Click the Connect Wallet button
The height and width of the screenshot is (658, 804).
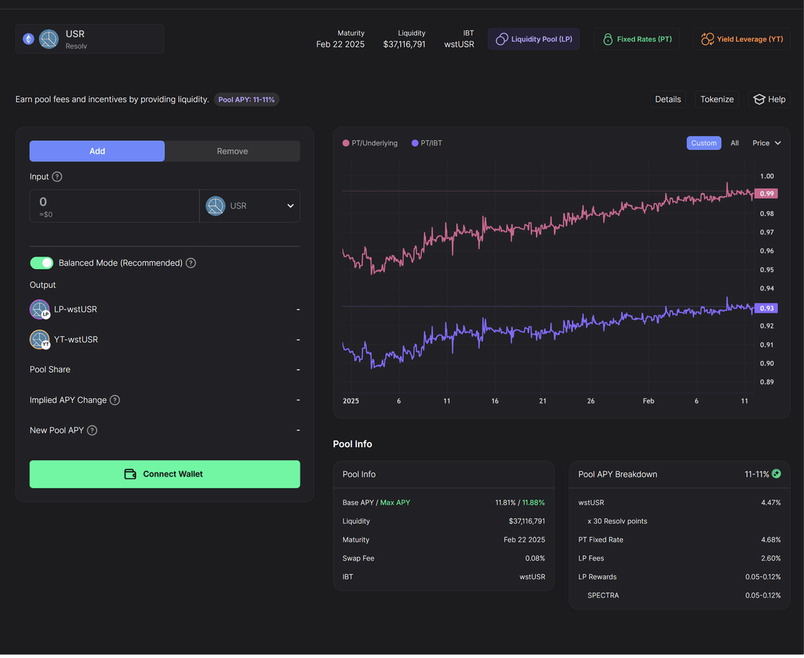click(x=164, y=474)
